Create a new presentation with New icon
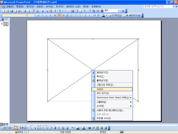The width and height of the screenshot is (178, 134). click(4, 11)
